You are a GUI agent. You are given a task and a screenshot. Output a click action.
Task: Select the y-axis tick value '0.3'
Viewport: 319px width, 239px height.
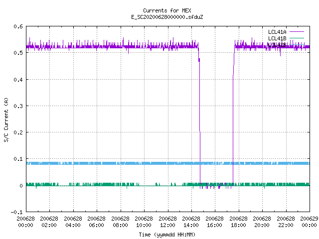tap(18, 106)
